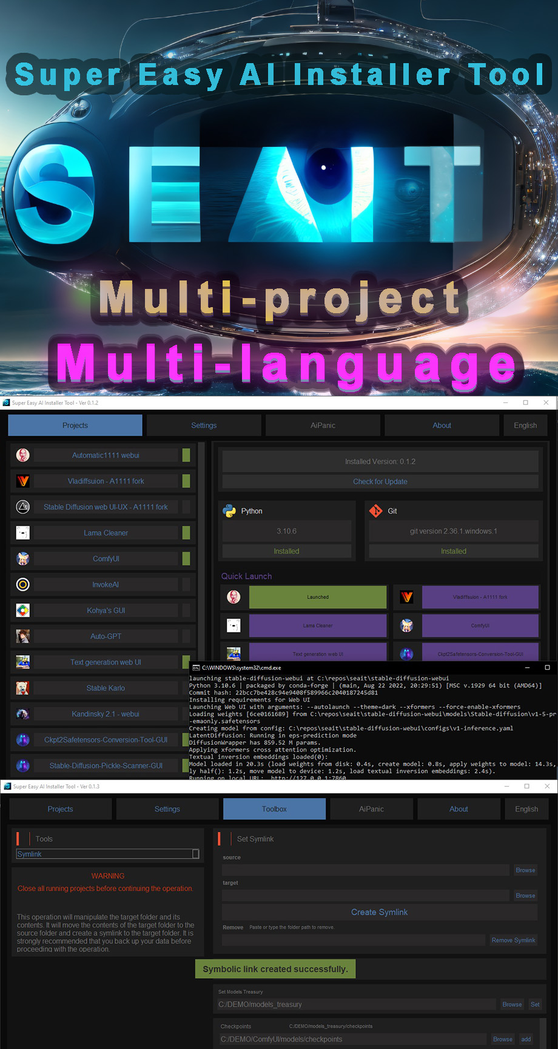558x1049 pixels.
Task: Open Settings tab in Ver 0.1.3 window
Action: coord(167,809)
